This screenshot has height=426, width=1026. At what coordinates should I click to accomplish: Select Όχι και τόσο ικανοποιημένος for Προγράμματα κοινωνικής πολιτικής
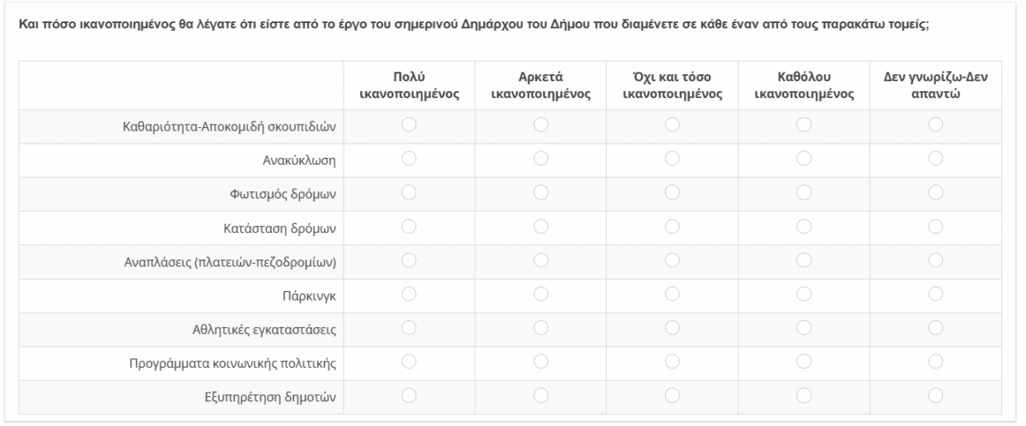(x=671, y=360)
